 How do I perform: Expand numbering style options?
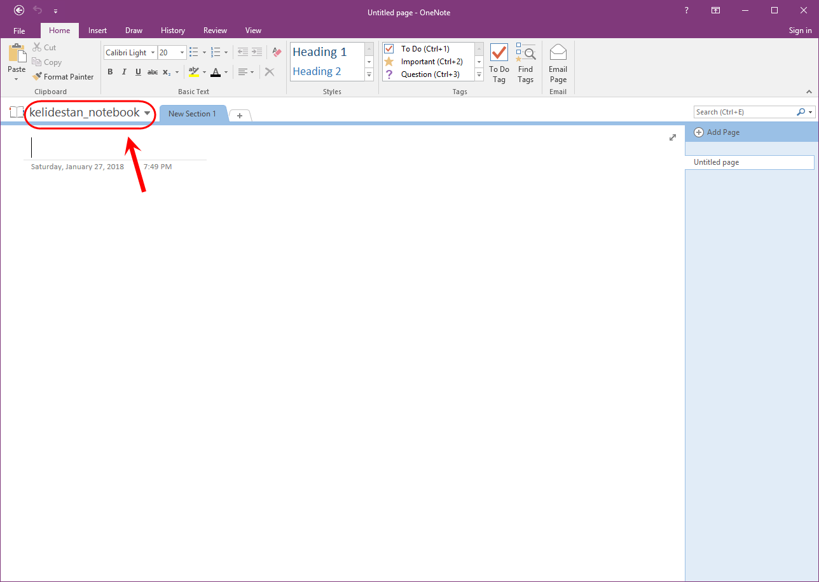click(226, 53)
